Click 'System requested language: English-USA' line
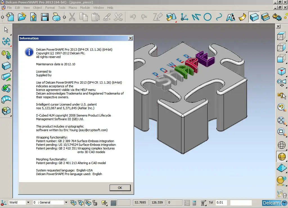This screenshot has width=288, height=208. coord(64,170)
